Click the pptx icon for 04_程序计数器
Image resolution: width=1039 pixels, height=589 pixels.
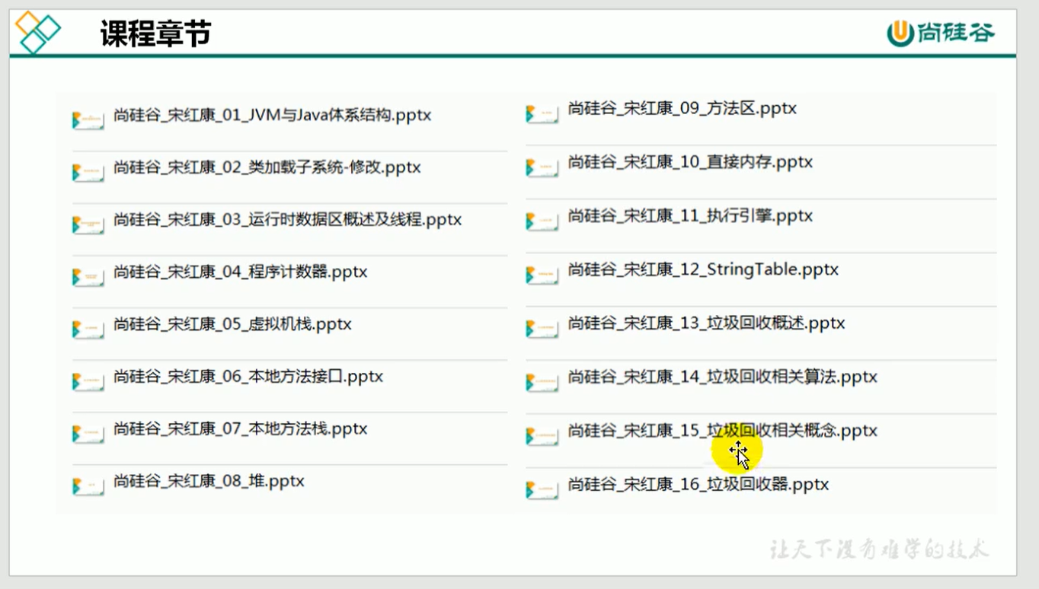click(x=88, y=277)
